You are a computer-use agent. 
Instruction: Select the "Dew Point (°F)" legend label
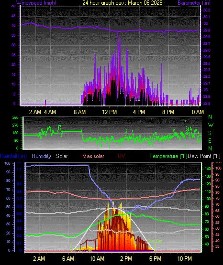pos(204,156)
